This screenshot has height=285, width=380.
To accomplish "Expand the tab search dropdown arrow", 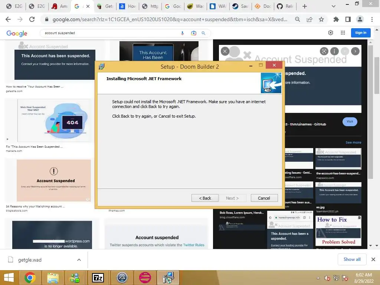I will (334, 6).
